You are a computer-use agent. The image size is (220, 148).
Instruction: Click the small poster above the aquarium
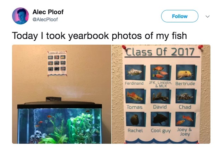pos(57,63)
